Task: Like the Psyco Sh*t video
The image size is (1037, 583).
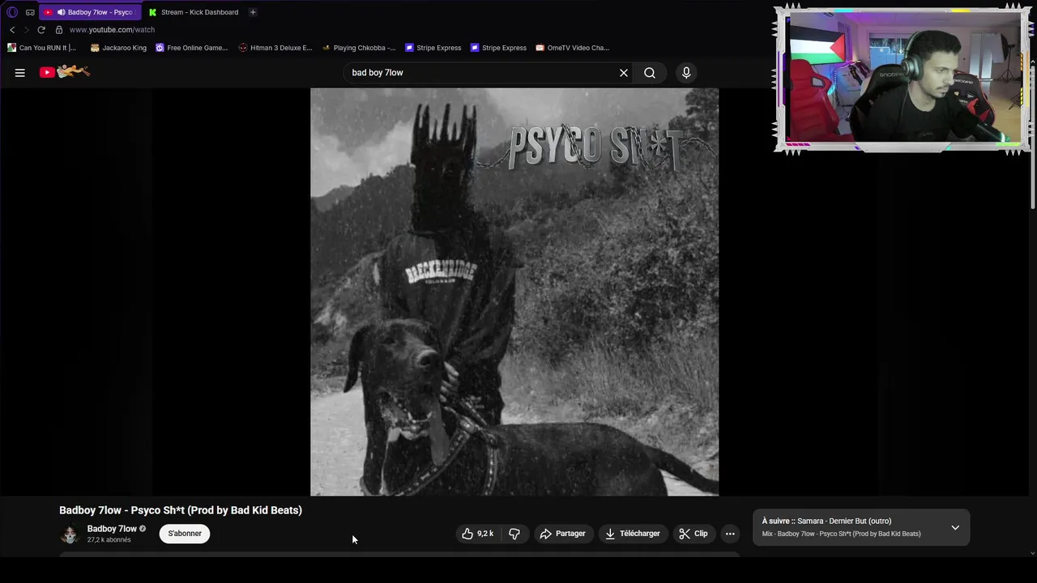Action: pyautogui.click(x=477, y=534)
